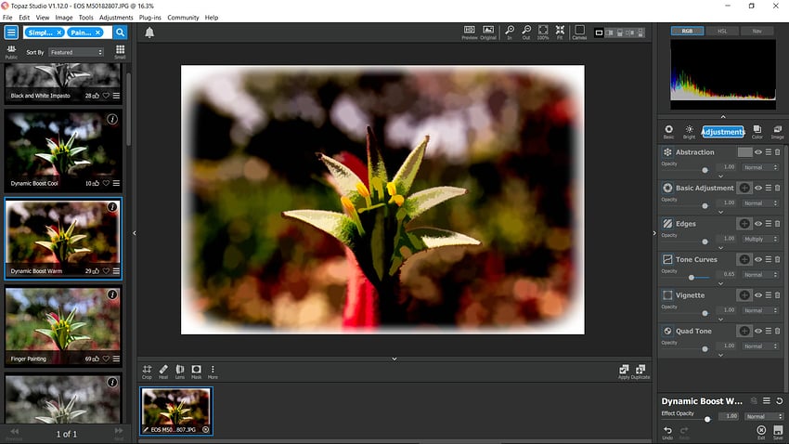Screen dimensions: 789x444
Task: Click the preset search magnifier button
Action: [x=120, y=33]
